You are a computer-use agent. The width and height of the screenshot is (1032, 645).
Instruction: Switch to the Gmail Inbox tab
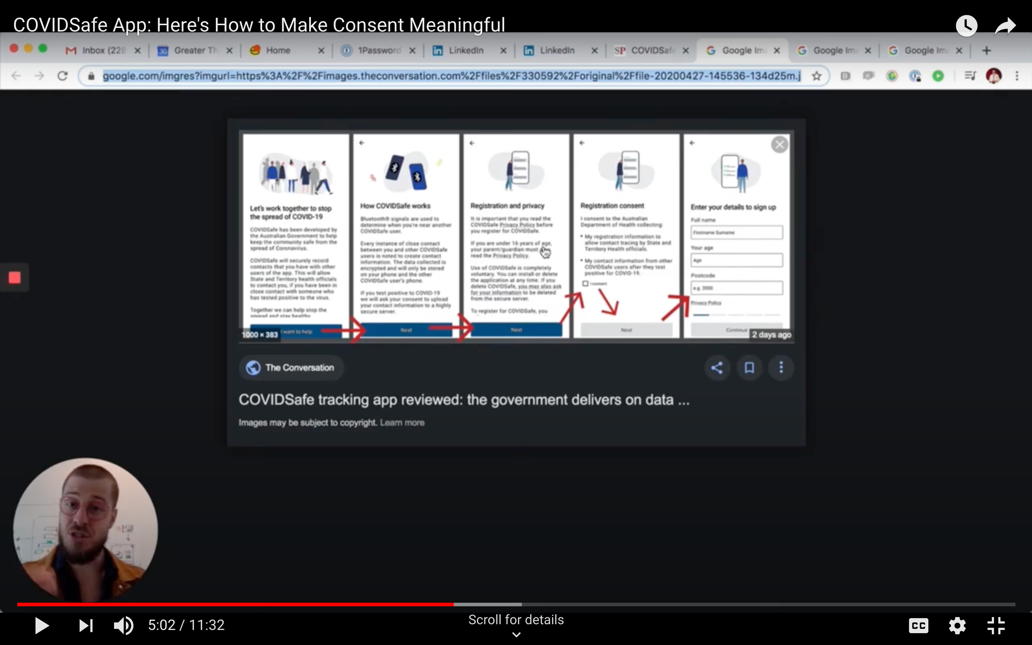pyautogui.click(x=96, y=50)
